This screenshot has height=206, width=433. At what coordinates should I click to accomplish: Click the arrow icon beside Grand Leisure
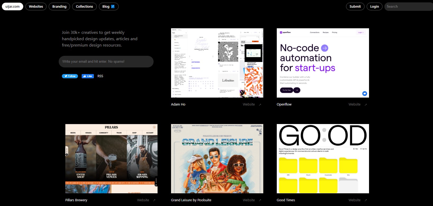pyautogui.click(x=260, y=200)
